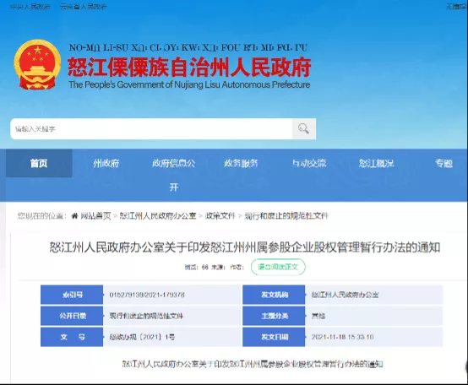Open the 首页 navigation tab

pos(39,163)
